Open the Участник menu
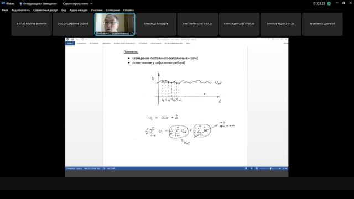Image resolution: width=354 pixels, height=199 pixels. (x=97, y=10)
